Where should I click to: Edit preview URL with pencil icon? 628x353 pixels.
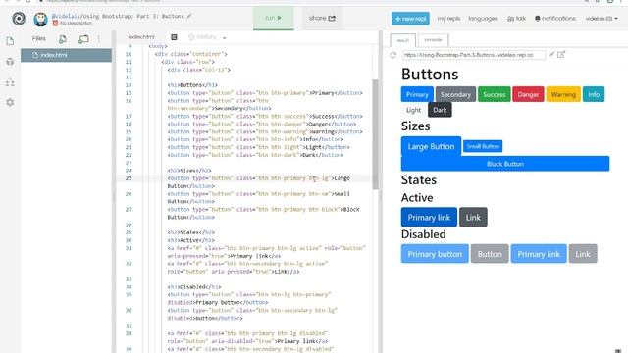(x=551, y=54)
